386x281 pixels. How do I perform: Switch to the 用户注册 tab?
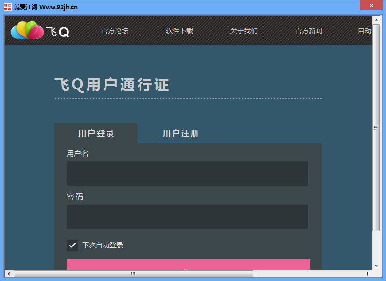180,134
